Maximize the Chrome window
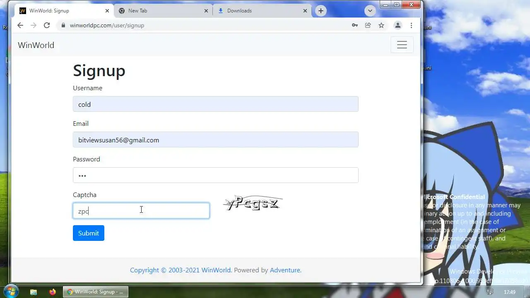 397,5
